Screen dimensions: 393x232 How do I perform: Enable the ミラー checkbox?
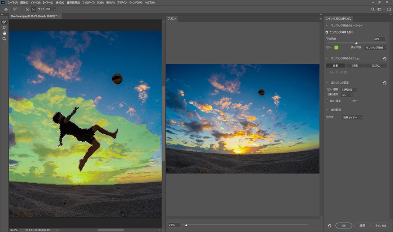click(x=350, y=101)
